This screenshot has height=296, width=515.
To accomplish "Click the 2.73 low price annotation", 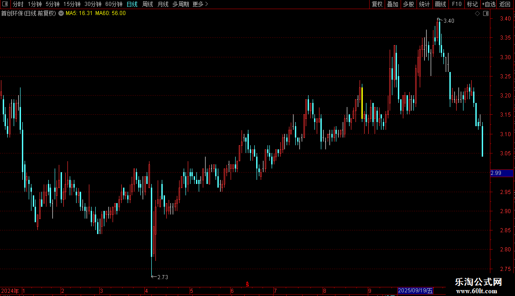I will 163,277.
